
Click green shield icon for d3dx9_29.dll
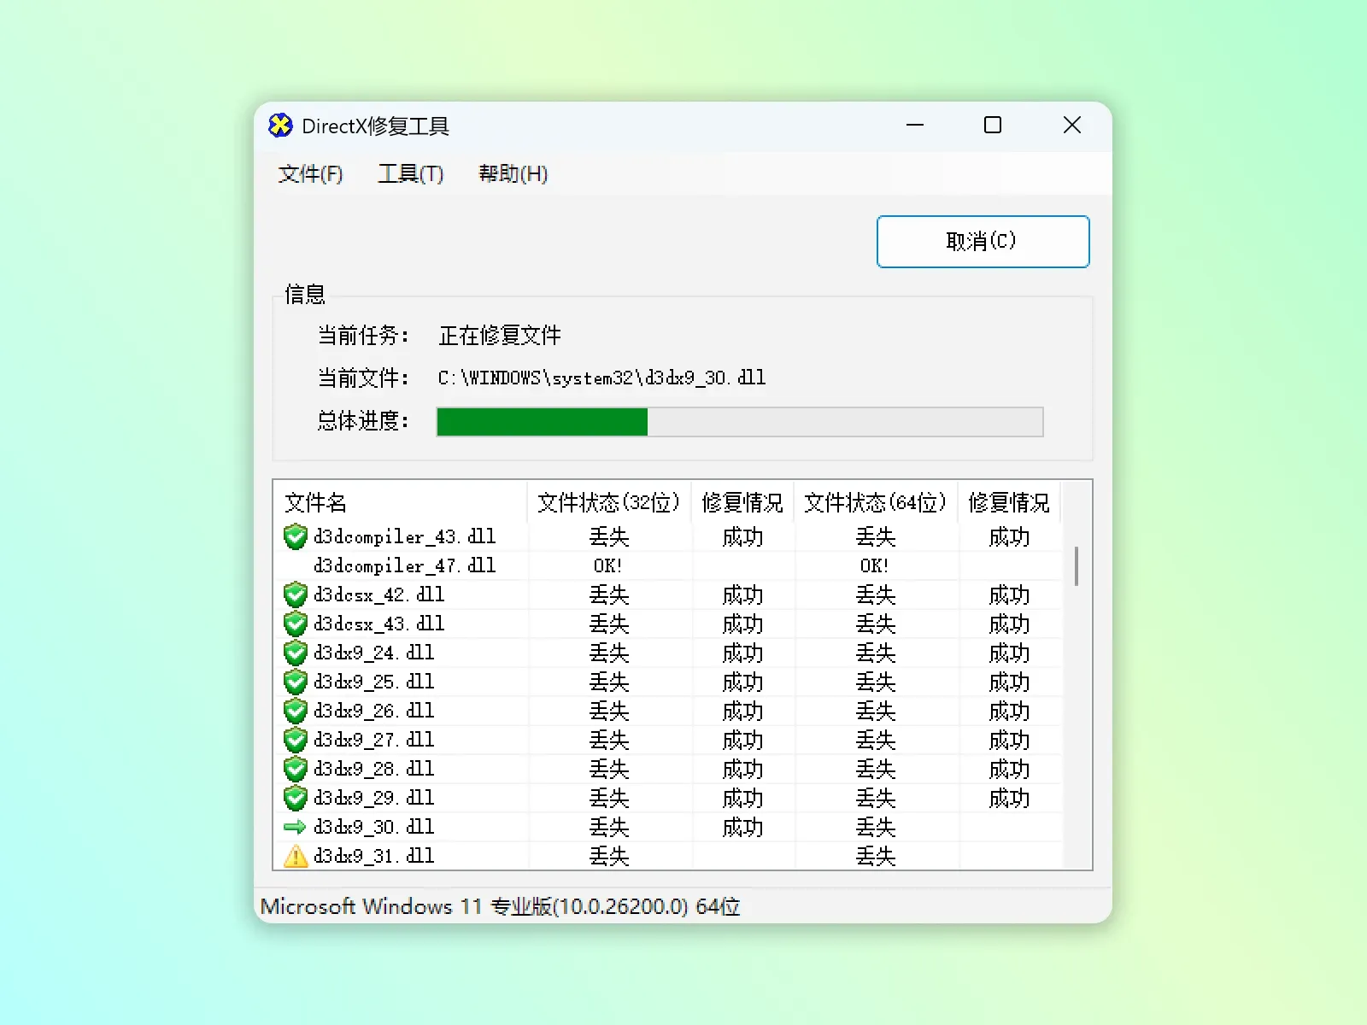point(296,798)
